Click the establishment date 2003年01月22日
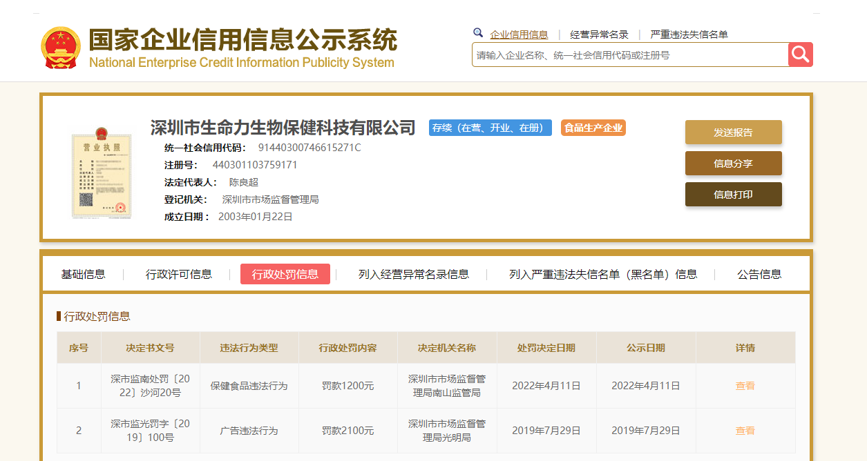 256,217
